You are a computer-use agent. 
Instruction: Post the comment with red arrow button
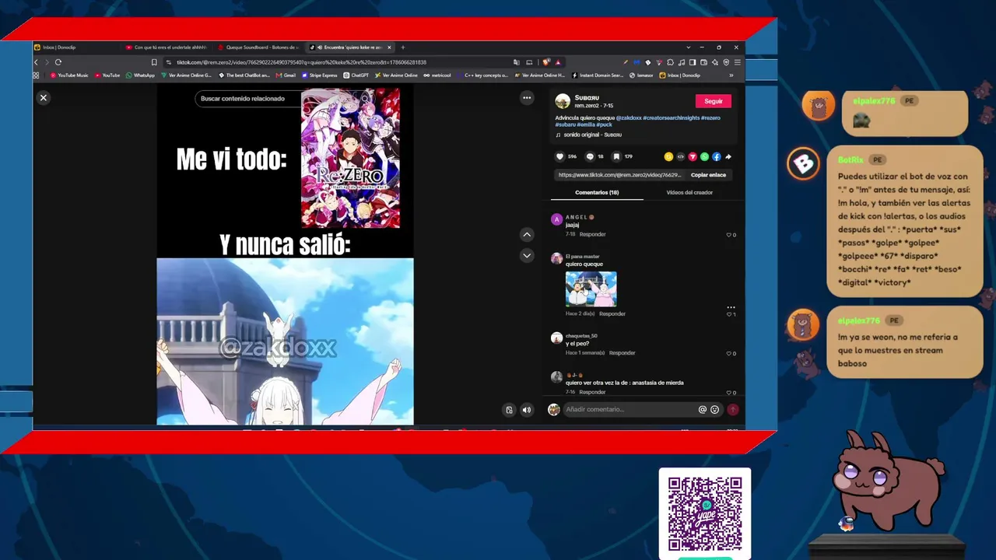(732, 410)
